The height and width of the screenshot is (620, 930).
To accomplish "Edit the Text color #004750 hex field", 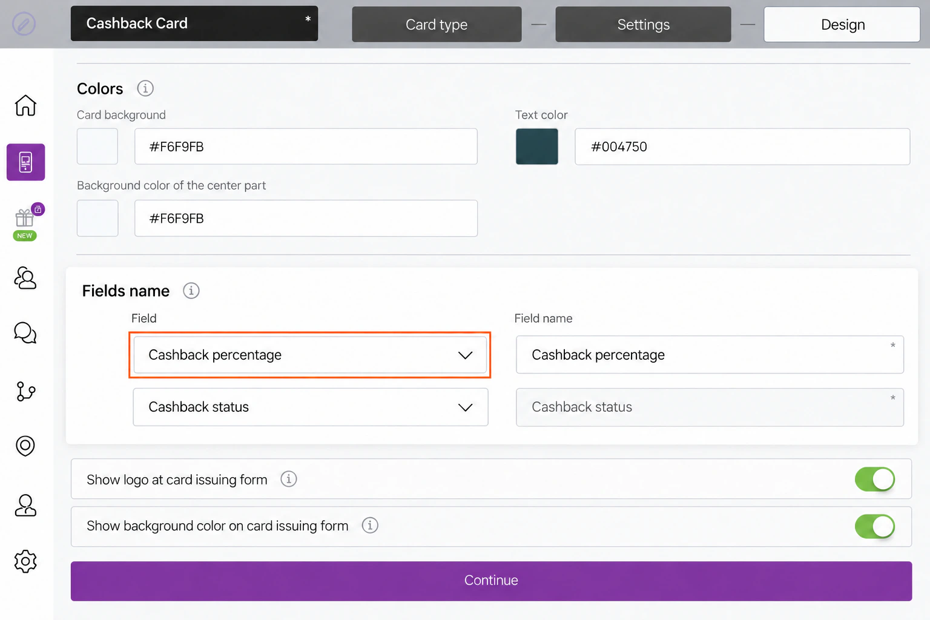I will point(742,147).
